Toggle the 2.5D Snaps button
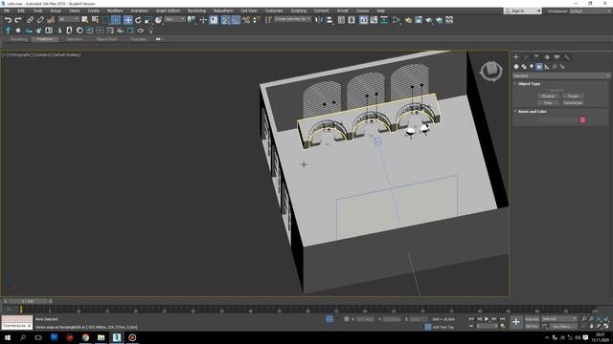 [225, 20]
